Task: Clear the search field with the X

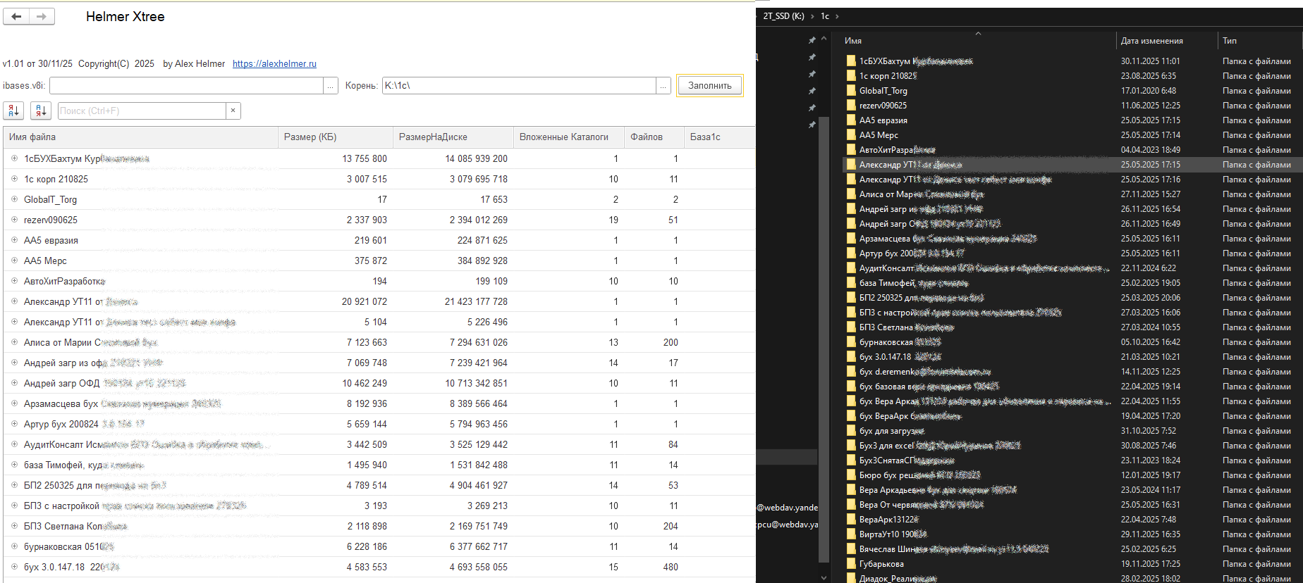Action: point(233,111)
